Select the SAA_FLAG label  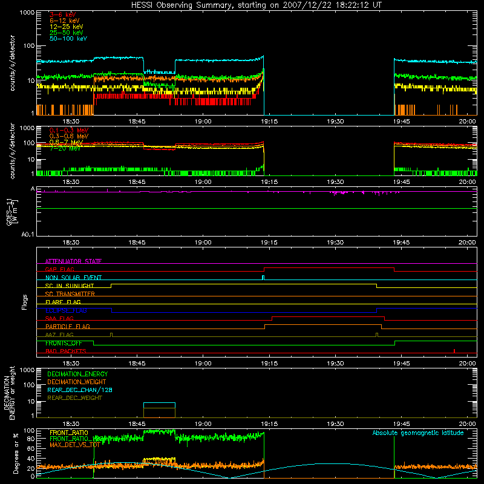pyautogui.click(x=59, y=318)
